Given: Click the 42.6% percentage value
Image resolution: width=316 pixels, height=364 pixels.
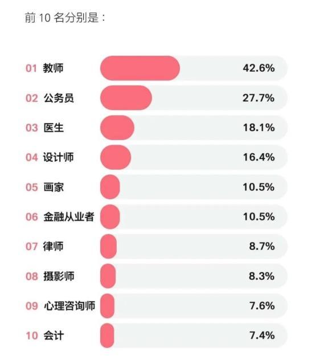Looking at the screenshot, I should pos(258,68).
